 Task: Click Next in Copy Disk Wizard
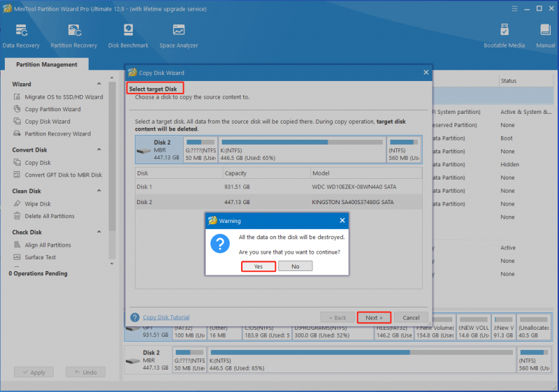pyautogui.click(x=374, y=317)
